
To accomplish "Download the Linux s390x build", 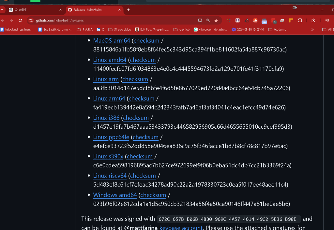I will tap(108, 156).
